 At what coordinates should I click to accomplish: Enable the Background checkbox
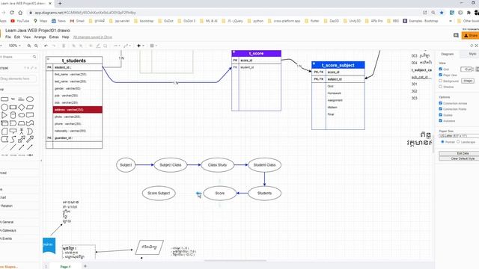coord(441,81)
